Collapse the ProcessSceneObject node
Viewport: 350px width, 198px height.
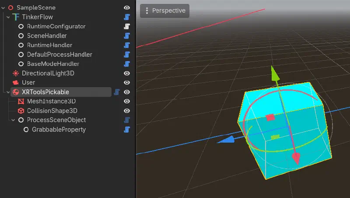pyautogui.click(x=13, y=120)
